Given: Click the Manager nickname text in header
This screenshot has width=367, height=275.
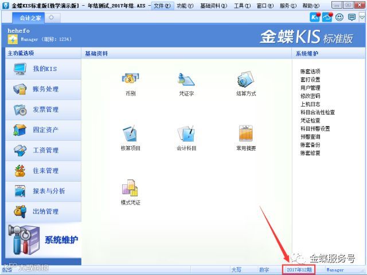Looking at the screenshot, I should pyautogui.click(x=46, y=40).
